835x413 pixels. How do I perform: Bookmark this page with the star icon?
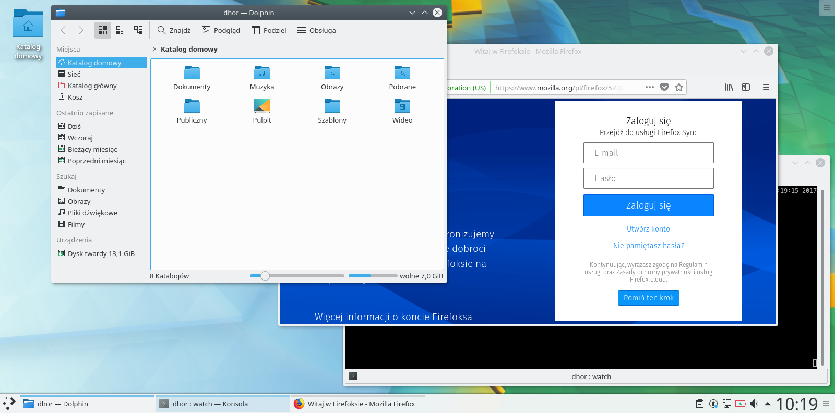tap(679, 87)
